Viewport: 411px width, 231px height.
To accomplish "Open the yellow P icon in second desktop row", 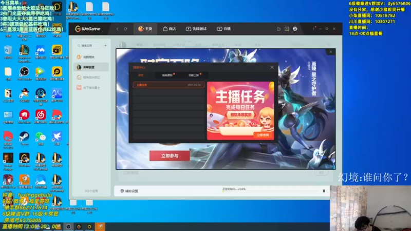I will (57, 73).
